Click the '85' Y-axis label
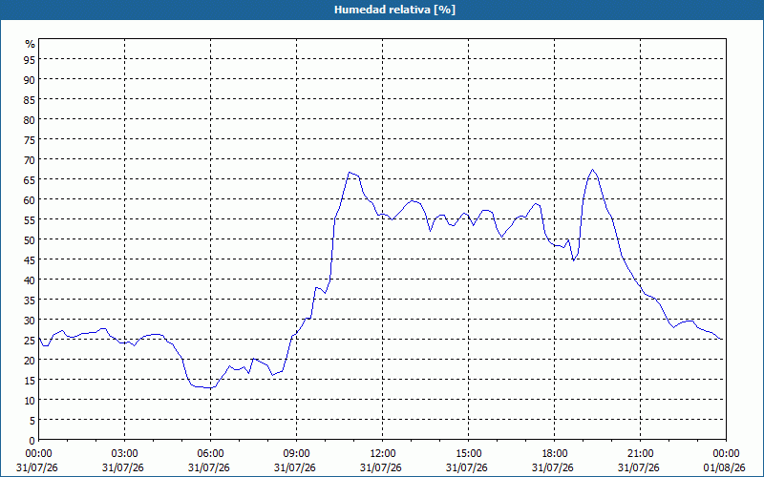 (x=30, y=99)
